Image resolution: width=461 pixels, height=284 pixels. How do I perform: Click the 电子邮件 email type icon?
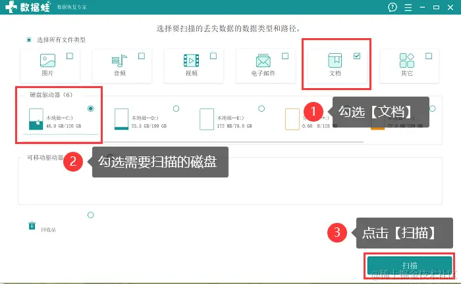(x=263, y=60)
